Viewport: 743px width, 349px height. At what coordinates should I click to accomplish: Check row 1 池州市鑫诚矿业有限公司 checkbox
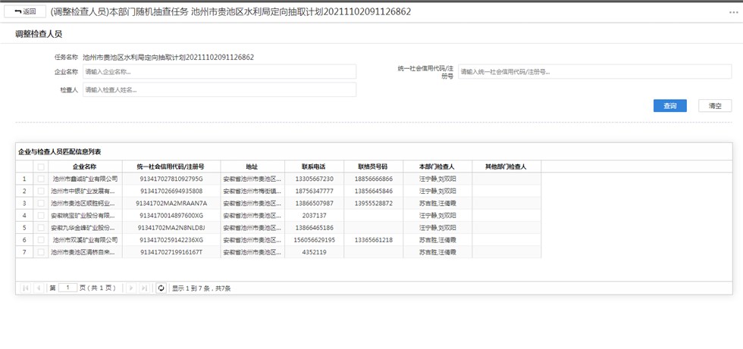(41, 179)
